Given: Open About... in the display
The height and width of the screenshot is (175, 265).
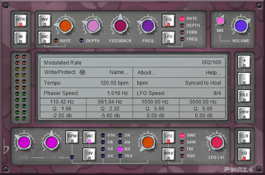Looking at the screenshot, I should click(147, 72).
